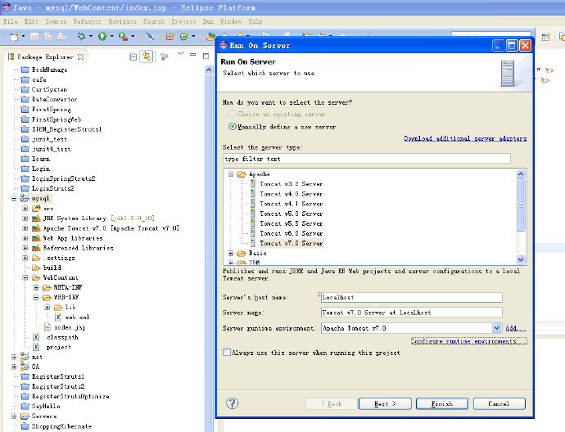Click the Cancel button

tap(499, 403)
